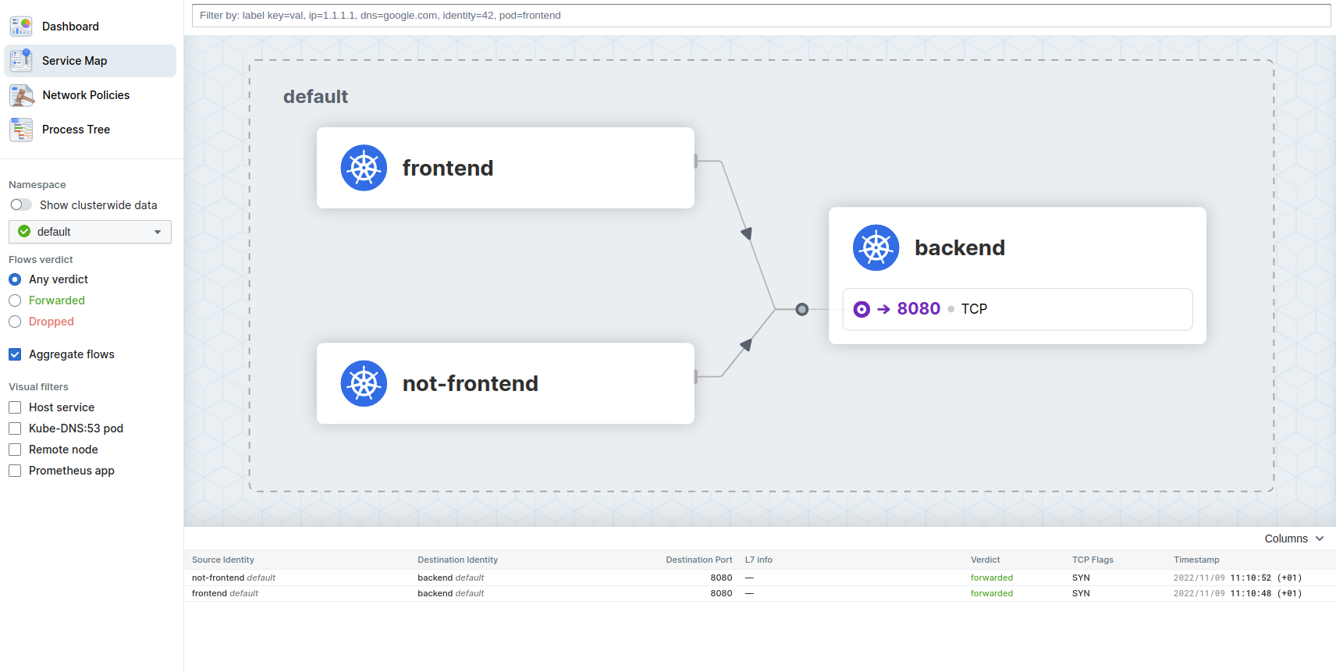Viewport: 1336px width, 672px height.
Task: Click the backend Kubernetes wheel icon
Action: pos(876,247)
